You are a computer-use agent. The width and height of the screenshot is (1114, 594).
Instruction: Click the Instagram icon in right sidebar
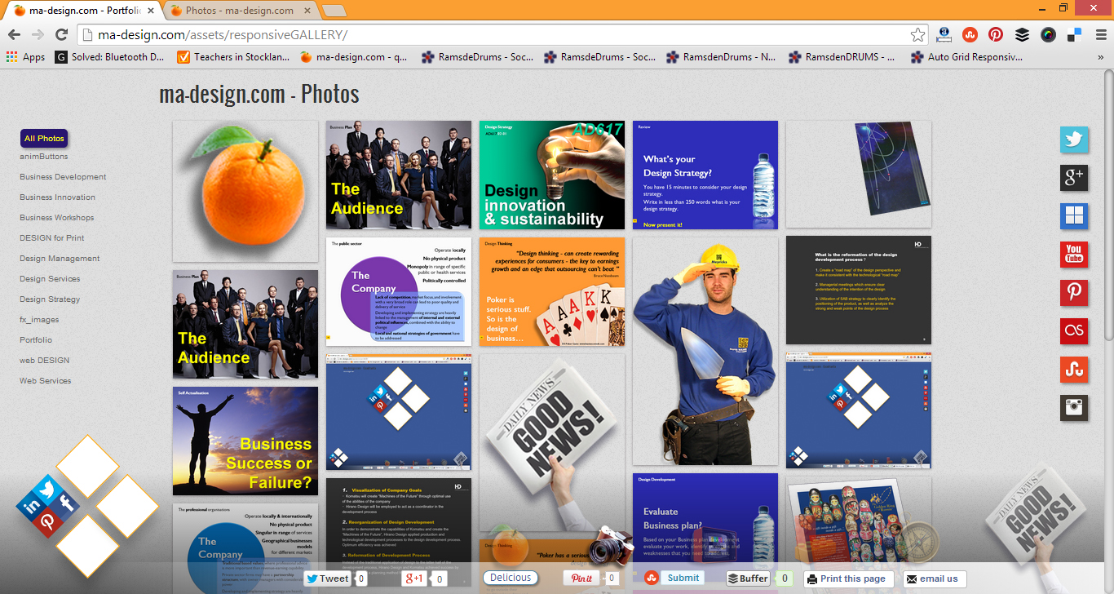click(x=1073, y=407)
